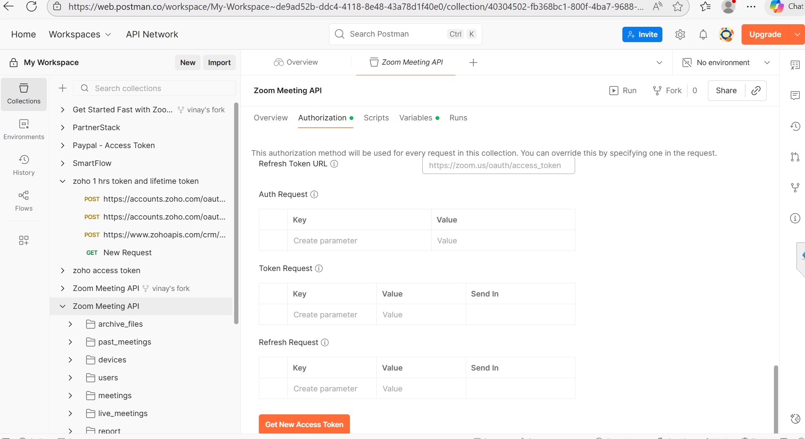Viewport: 805px width, 439px height.
Task: Go to API Network menu
Action: coord(152,34)
